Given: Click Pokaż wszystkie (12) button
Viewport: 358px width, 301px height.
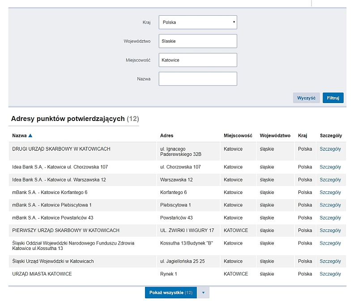Looking at the screenshot, I should (171, 293).
